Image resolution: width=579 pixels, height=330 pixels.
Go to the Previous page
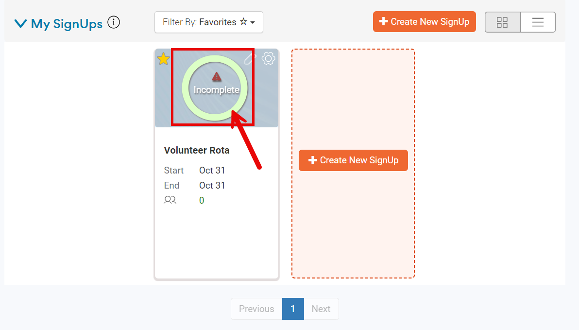256,309
